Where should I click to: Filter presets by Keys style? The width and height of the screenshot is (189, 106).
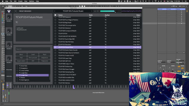pyautogui.click(x=45, y=54)
